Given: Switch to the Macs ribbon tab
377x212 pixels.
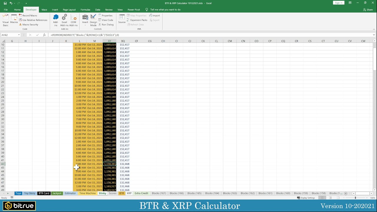Looking at the screenshot, I should pos(44,10).
